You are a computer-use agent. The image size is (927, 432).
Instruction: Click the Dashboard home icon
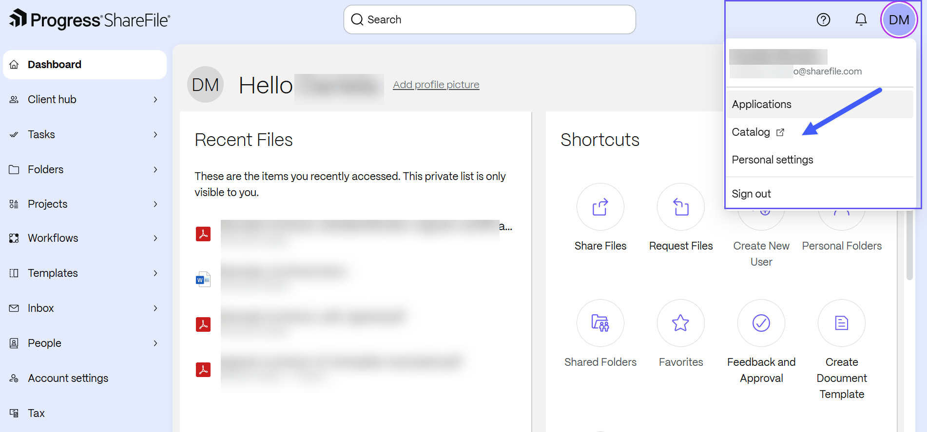(14, 65)
